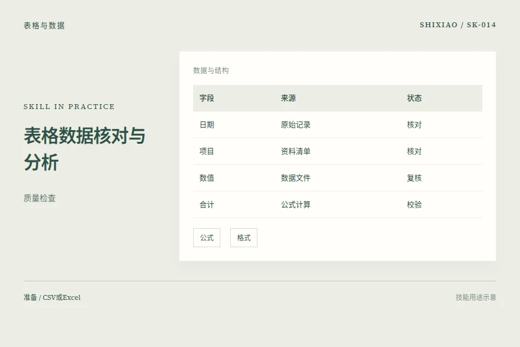Select the 来源 column header
The width and height of the screenshot is (520, 347).
[288, 98]
